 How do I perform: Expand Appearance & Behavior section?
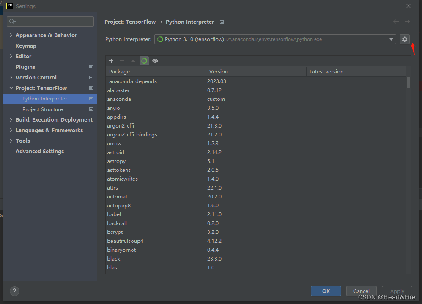[11, 35]
